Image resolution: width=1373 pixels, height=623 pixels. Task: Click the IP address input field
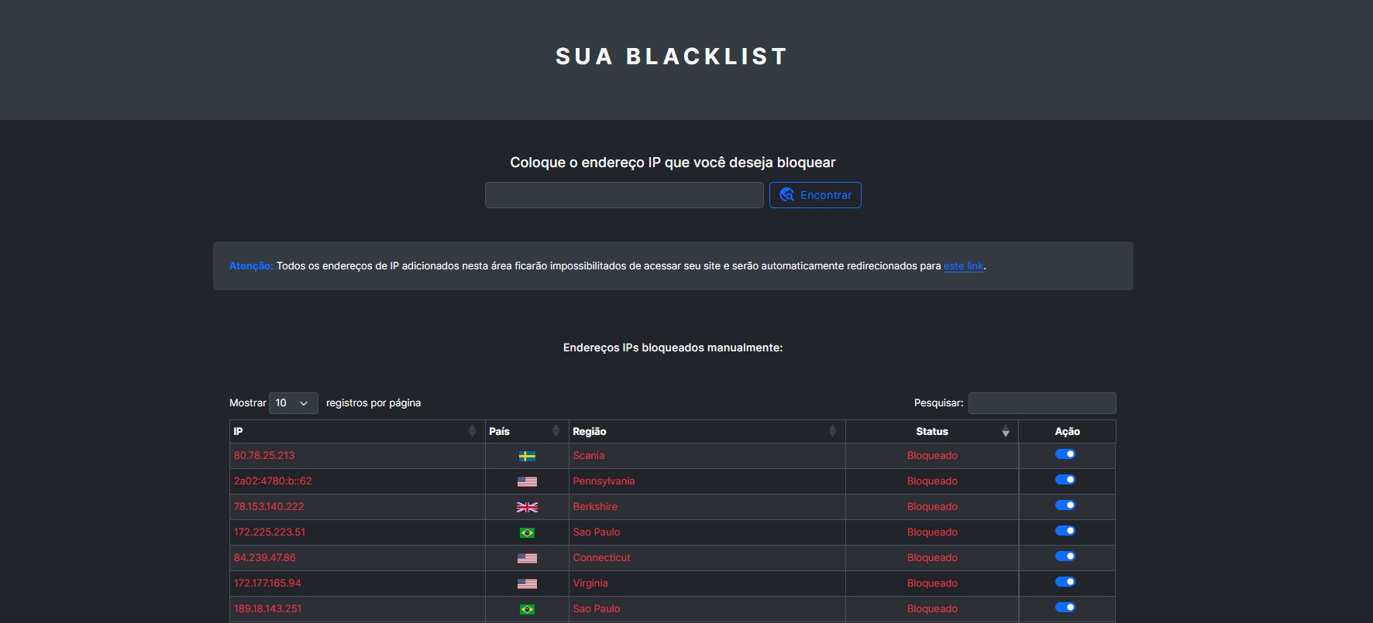click(624, 195)
